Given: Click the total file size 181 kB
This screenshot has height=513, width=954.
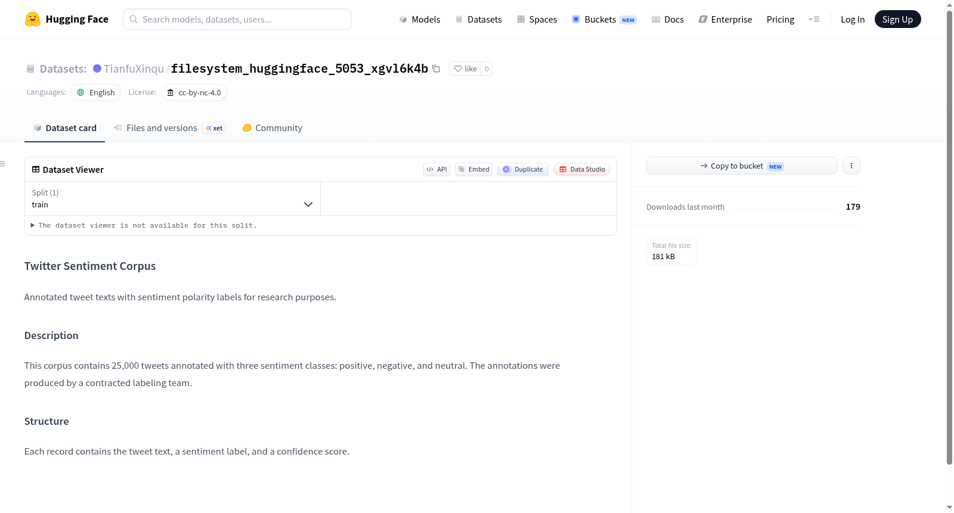Looking at the screenshot, I should [663, 256].
